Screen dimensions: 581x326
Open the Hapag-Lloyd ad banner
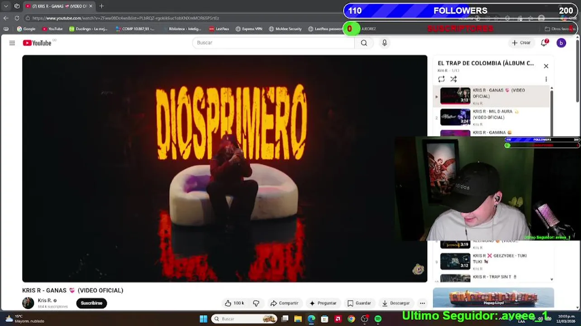tap(493, 298)
